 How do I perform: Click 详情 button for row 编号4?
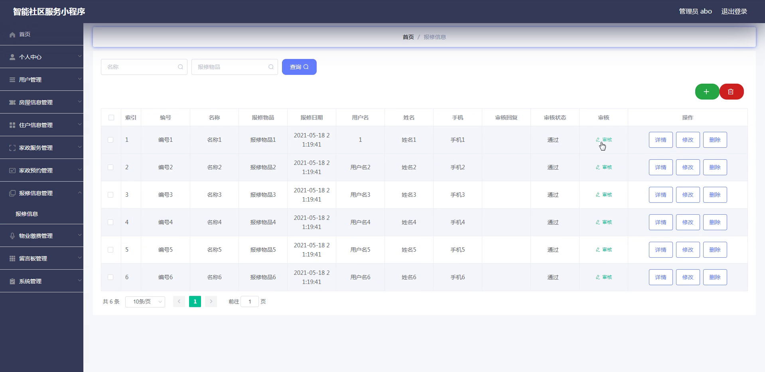661,222
